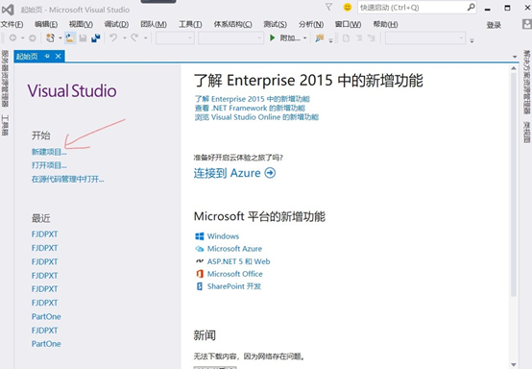Click the Visual Studio logo in title bar
The width and height of the screenshot is (532, 369).
(8, 10)
